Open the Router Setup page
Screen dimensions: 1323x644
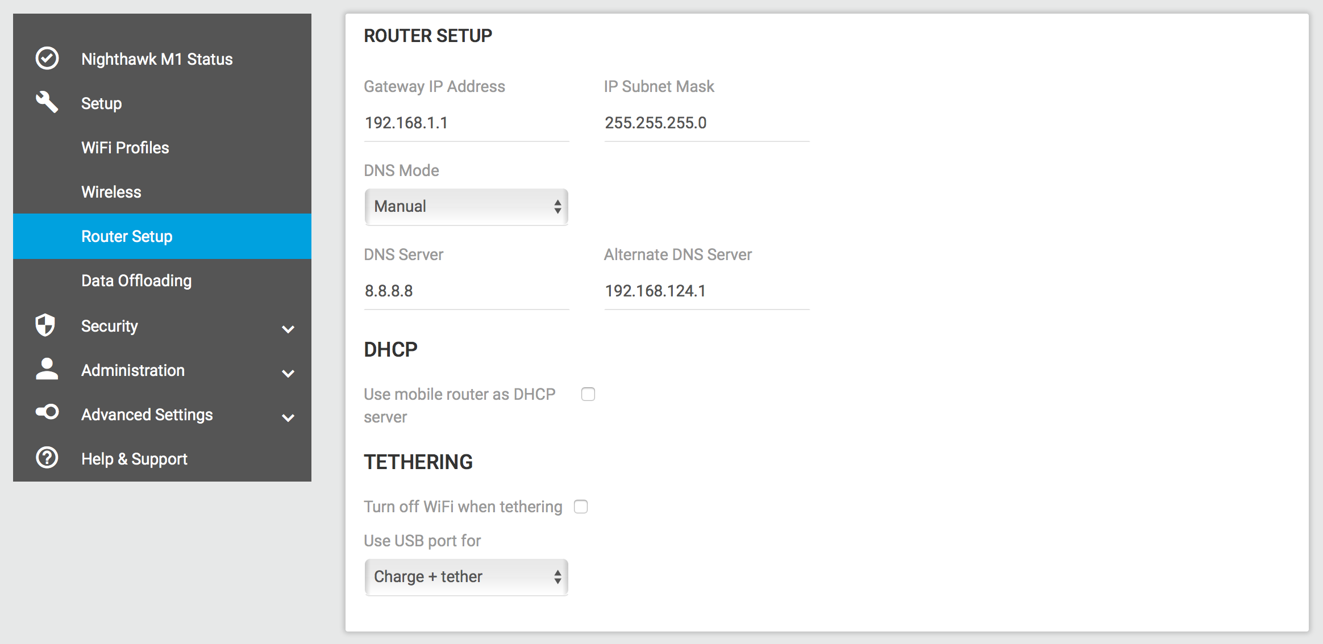point(127,236)
